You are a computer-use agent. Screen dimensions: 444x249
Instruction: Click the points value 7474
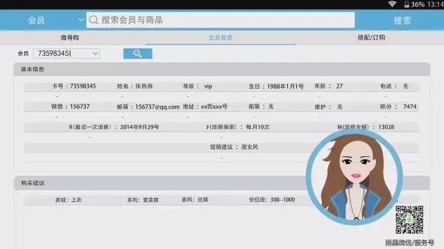410,107
